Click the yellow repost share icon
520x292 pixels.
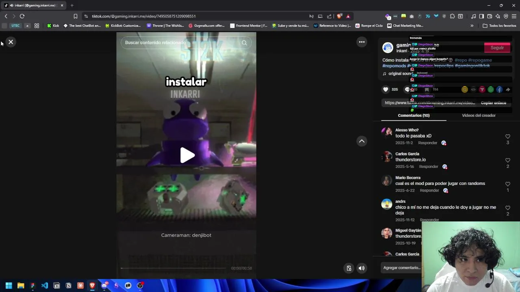pyautogui.click(x=465, y=89)
